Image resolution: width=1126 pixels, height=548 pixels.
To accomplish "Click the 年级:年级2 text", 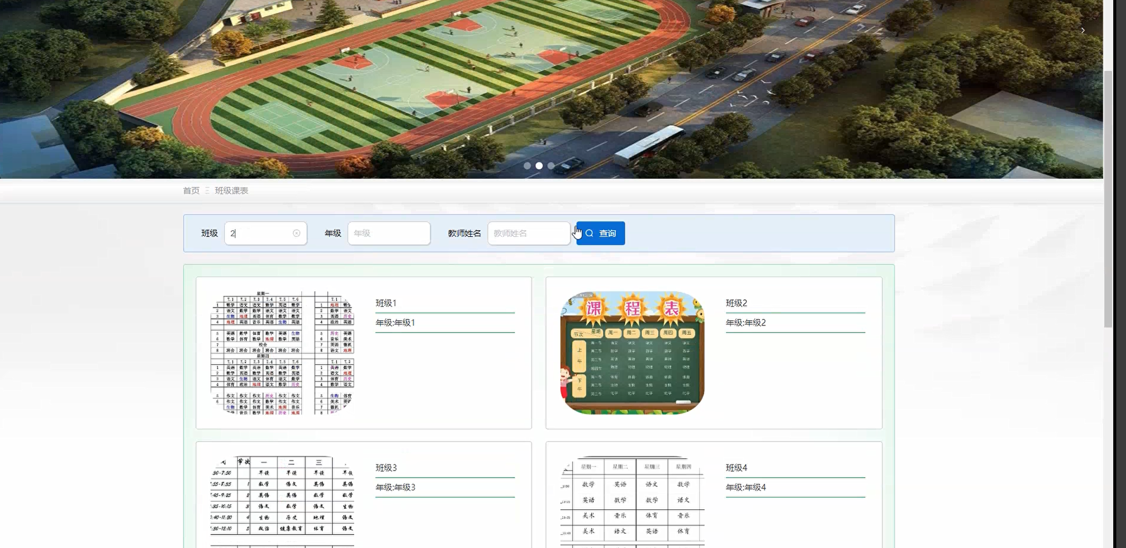I will [x=746, y=322].
